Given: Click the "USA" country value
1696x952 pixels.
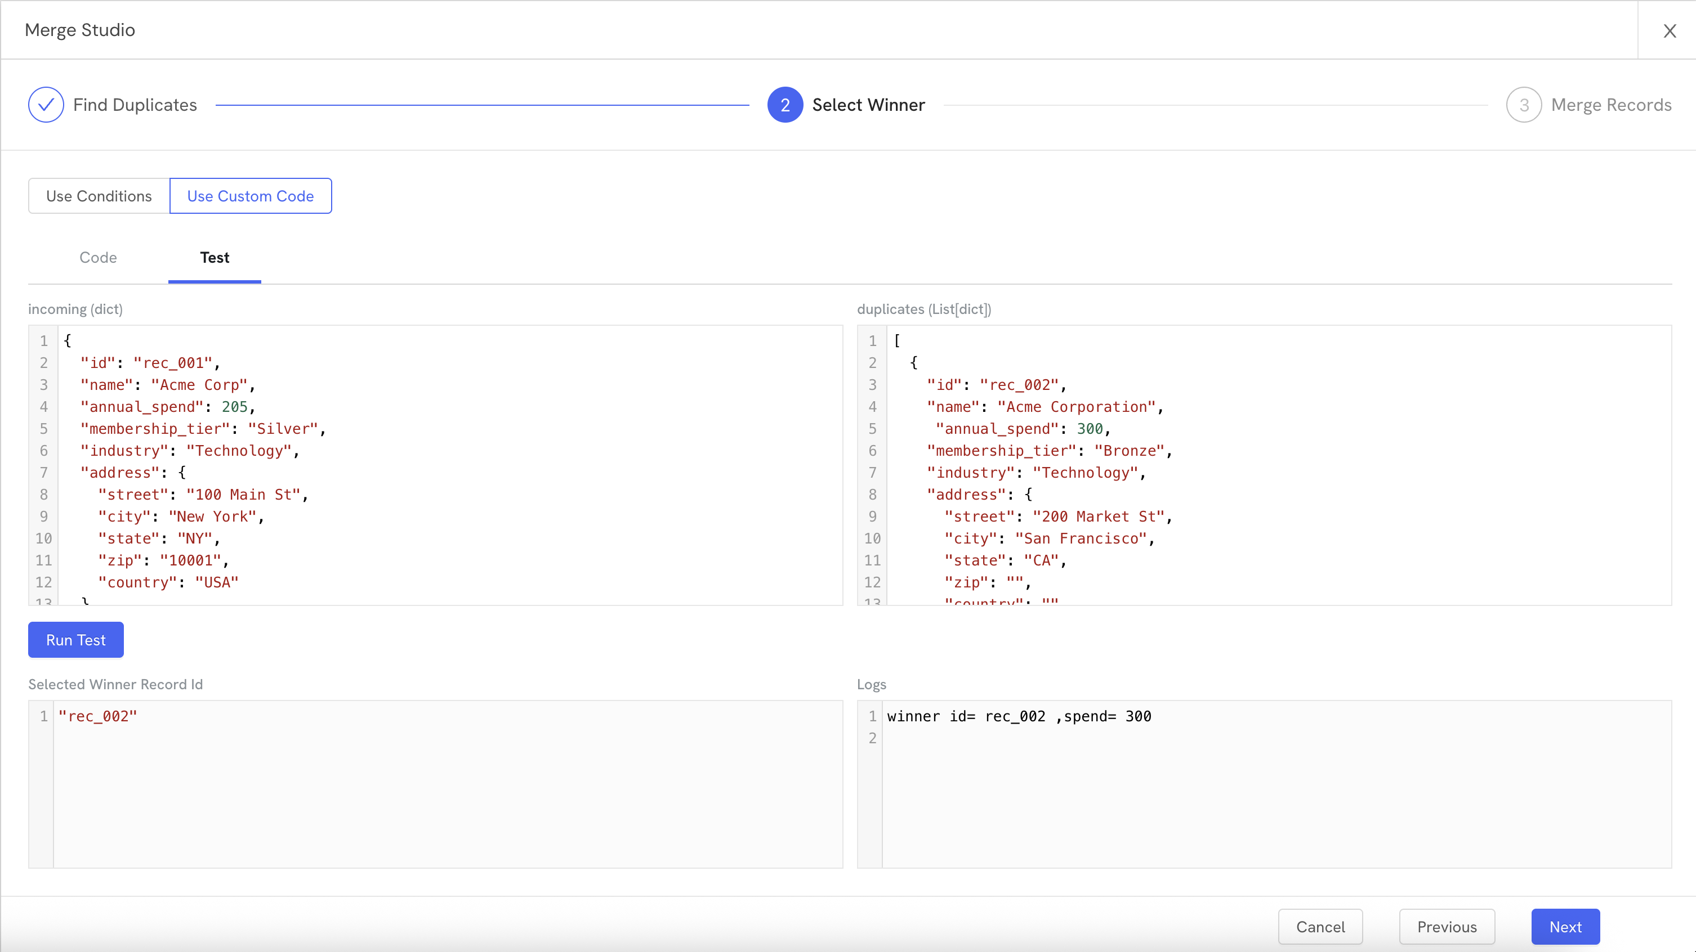Looking at the screenshot, I should pyautogui.click(x=217, y=582).
